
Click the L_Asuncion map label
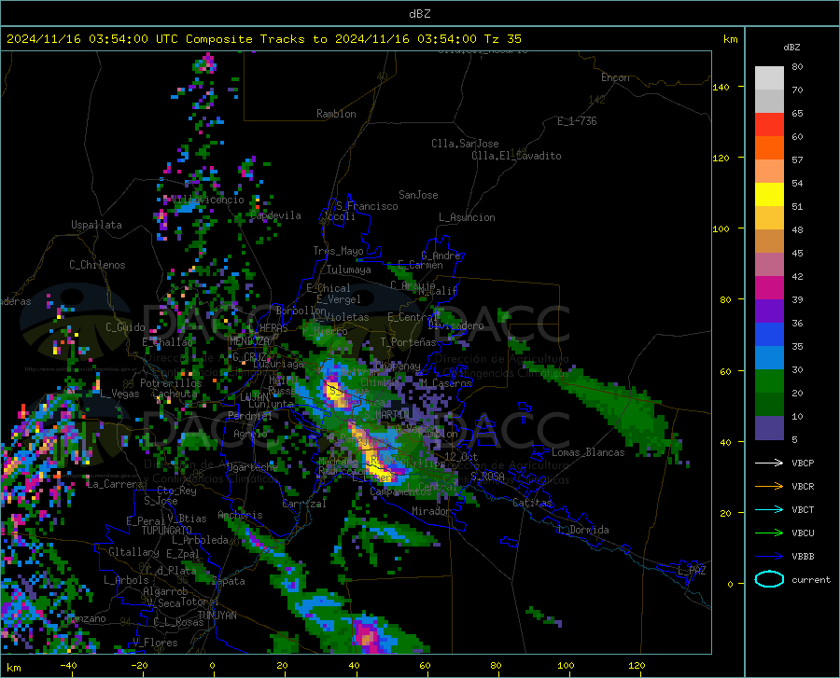[x=467, y=217]
